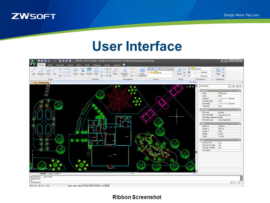Image resolution: width=270 pixels, height=203 pixels.
Task: Collapse the View section in Properties palette
Action: (239, 124)
